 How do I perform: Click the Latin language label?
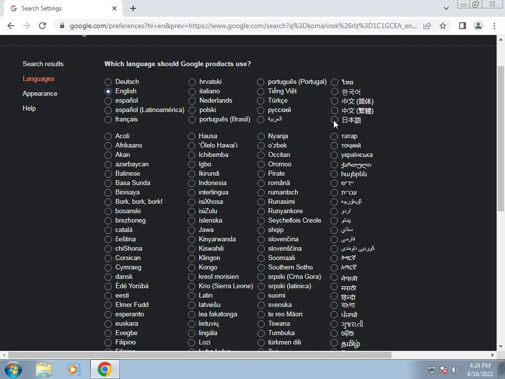[x=206, y=295]
